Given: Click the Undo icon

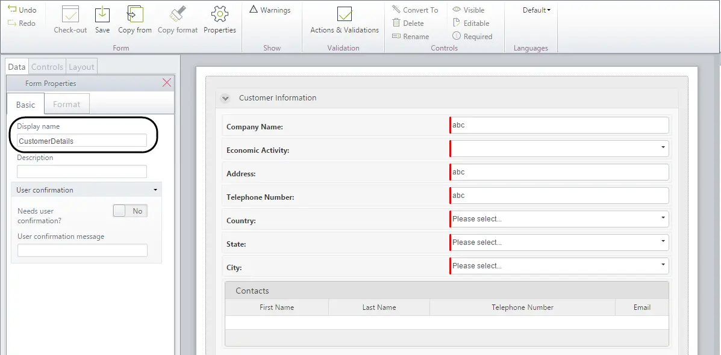Looking at the screenshot, I should tap(12, 10).
